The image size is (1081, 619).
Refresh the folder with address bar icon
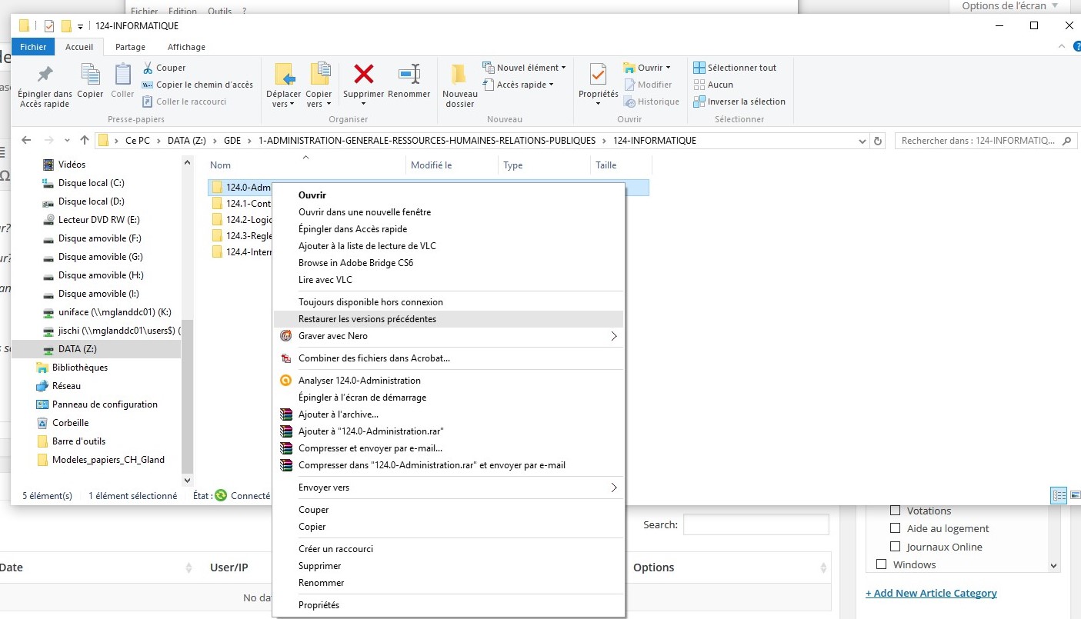878,141
